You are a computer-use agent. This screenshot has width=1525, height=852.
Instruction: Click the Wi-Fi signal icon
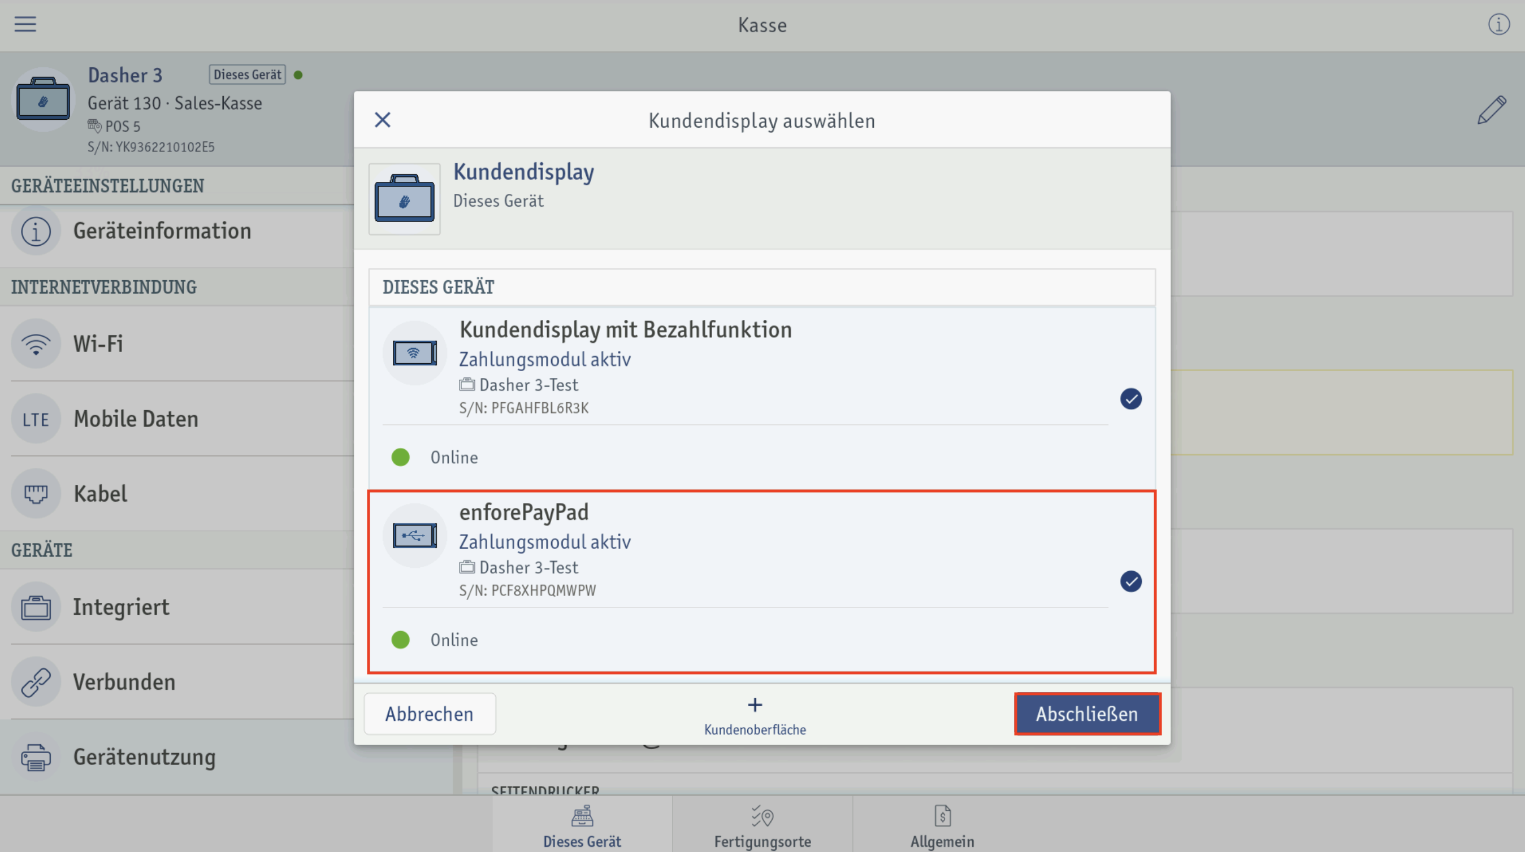coord(36,344)
